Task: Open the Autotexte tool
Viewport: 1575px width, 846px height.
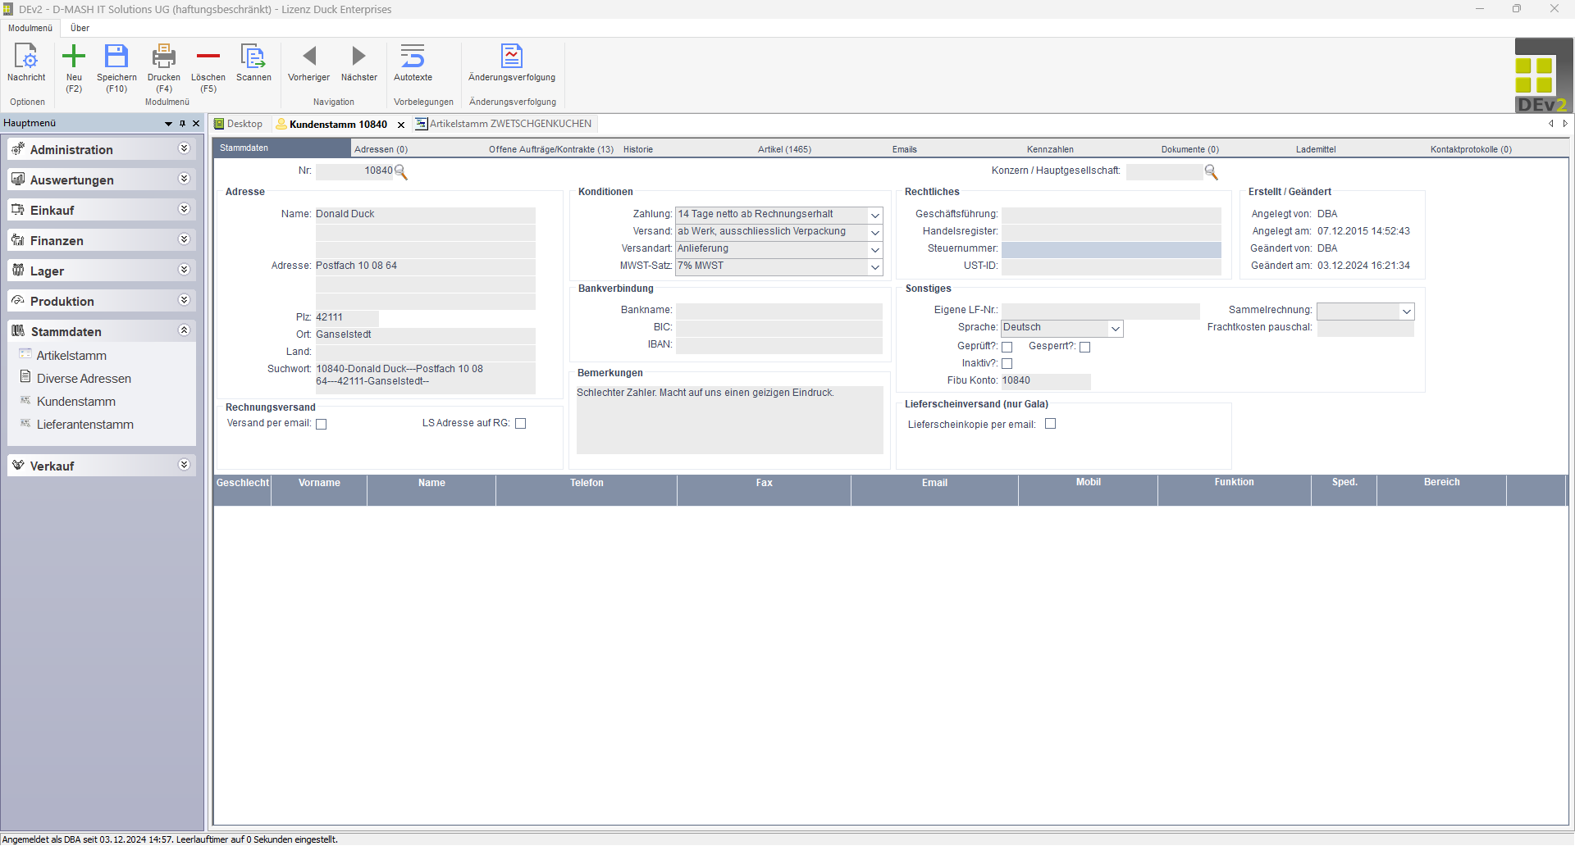Action: pos(413,57)
